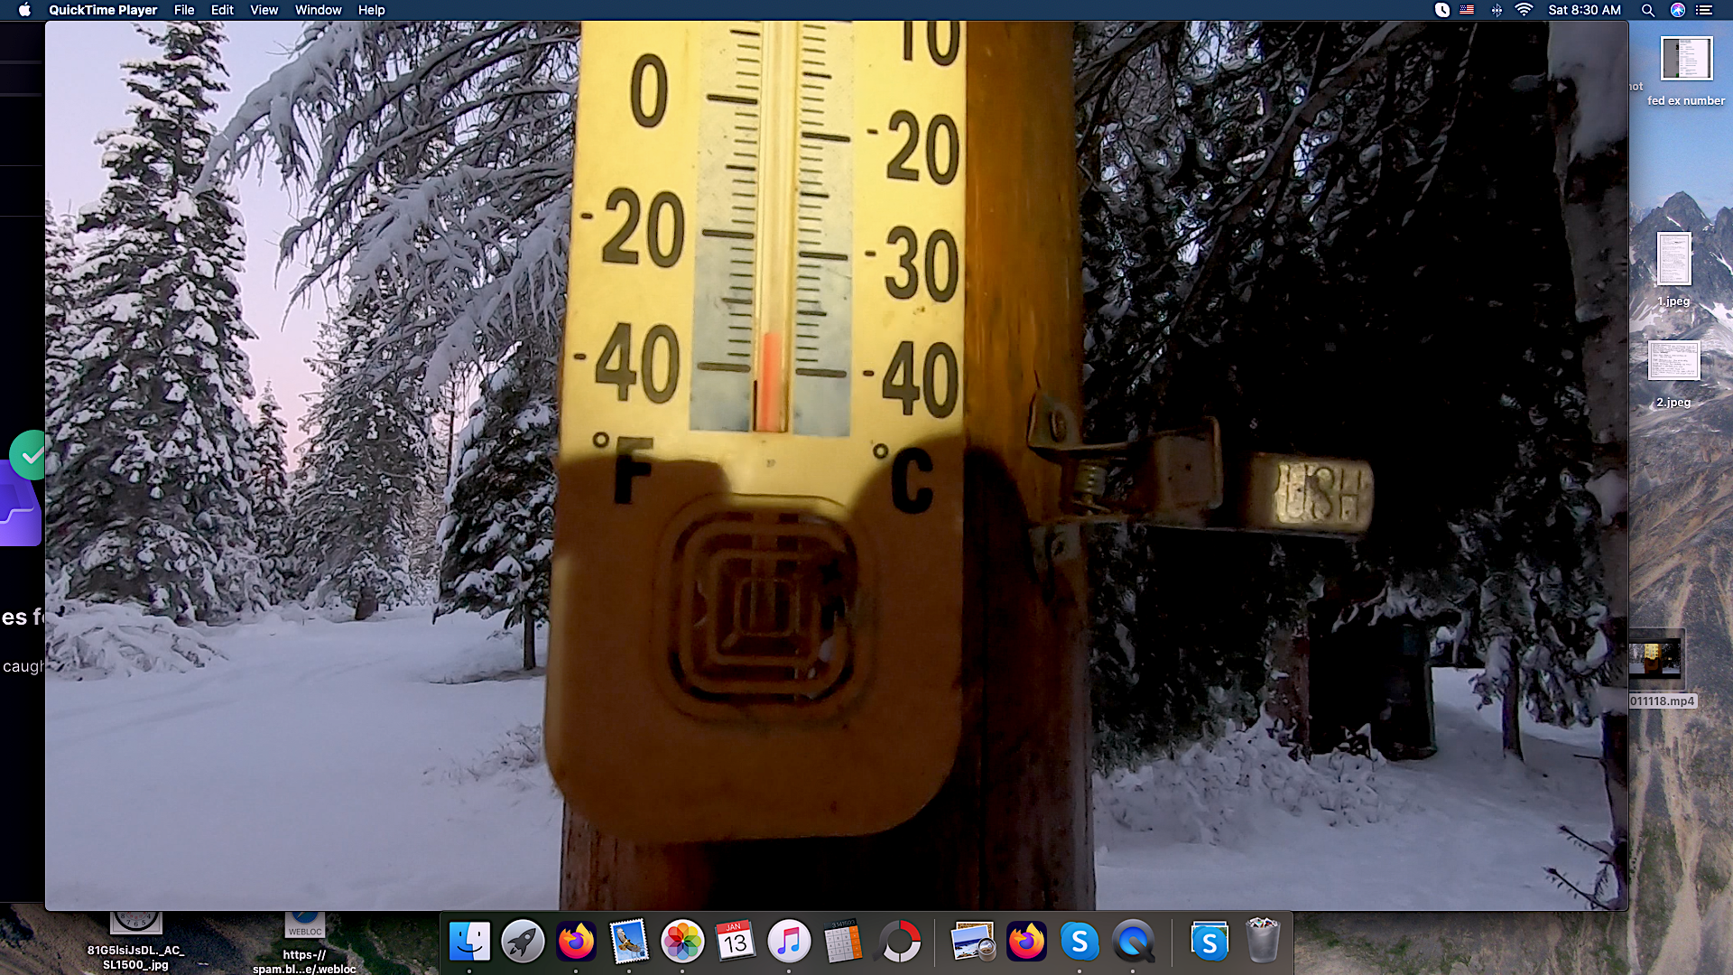Open US flag input source menu
Screen dimensions: 1733x975
coord(1467,10)
